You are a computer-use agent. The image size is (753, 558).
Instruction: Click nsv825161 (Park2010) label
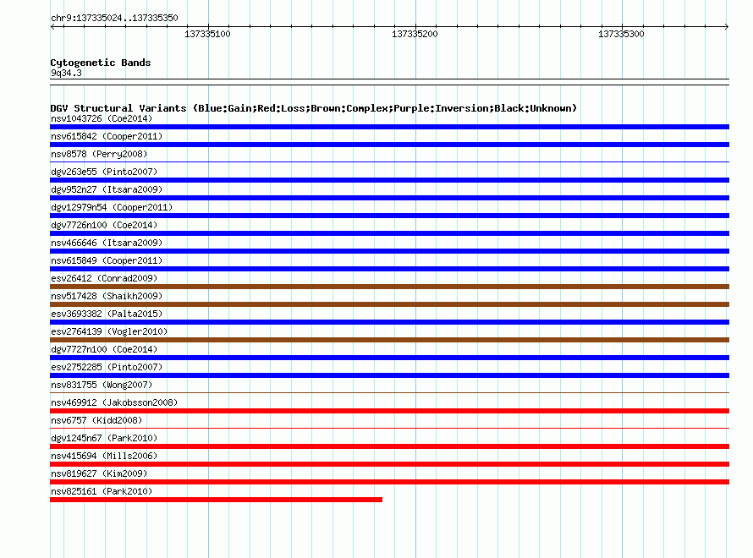click(x=102, y=491)
